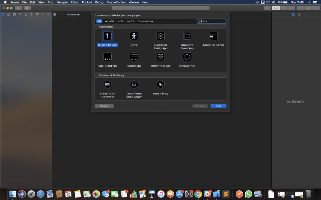Focus the template Filter search field
Image resolution: width=321 pixels, height=200 pixels.
(x=211, y=21)
